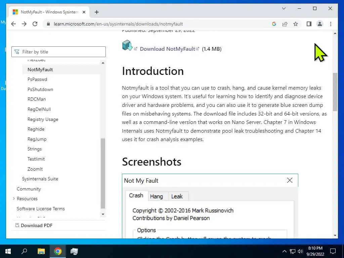The height and width of the screenshot is (258, 344).
Task: Maximize the Chrome window
Action: [314, 8]
